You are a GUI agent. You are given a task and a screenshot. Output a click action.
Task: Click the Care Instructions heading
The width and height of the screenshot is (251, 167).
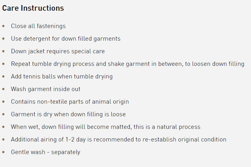[x=33, y=8]
